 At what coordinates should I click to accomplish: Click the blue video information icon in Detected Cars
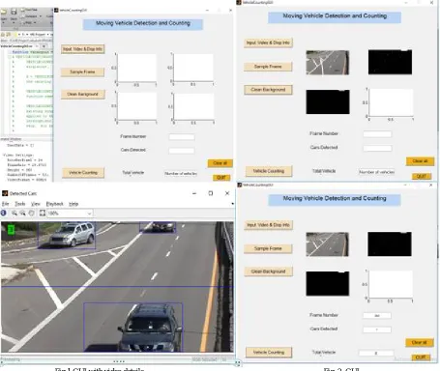coord(4,213)
